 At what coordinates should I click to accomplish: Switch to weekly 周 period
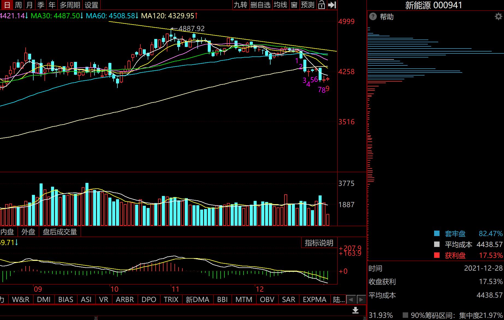[18, 5]
